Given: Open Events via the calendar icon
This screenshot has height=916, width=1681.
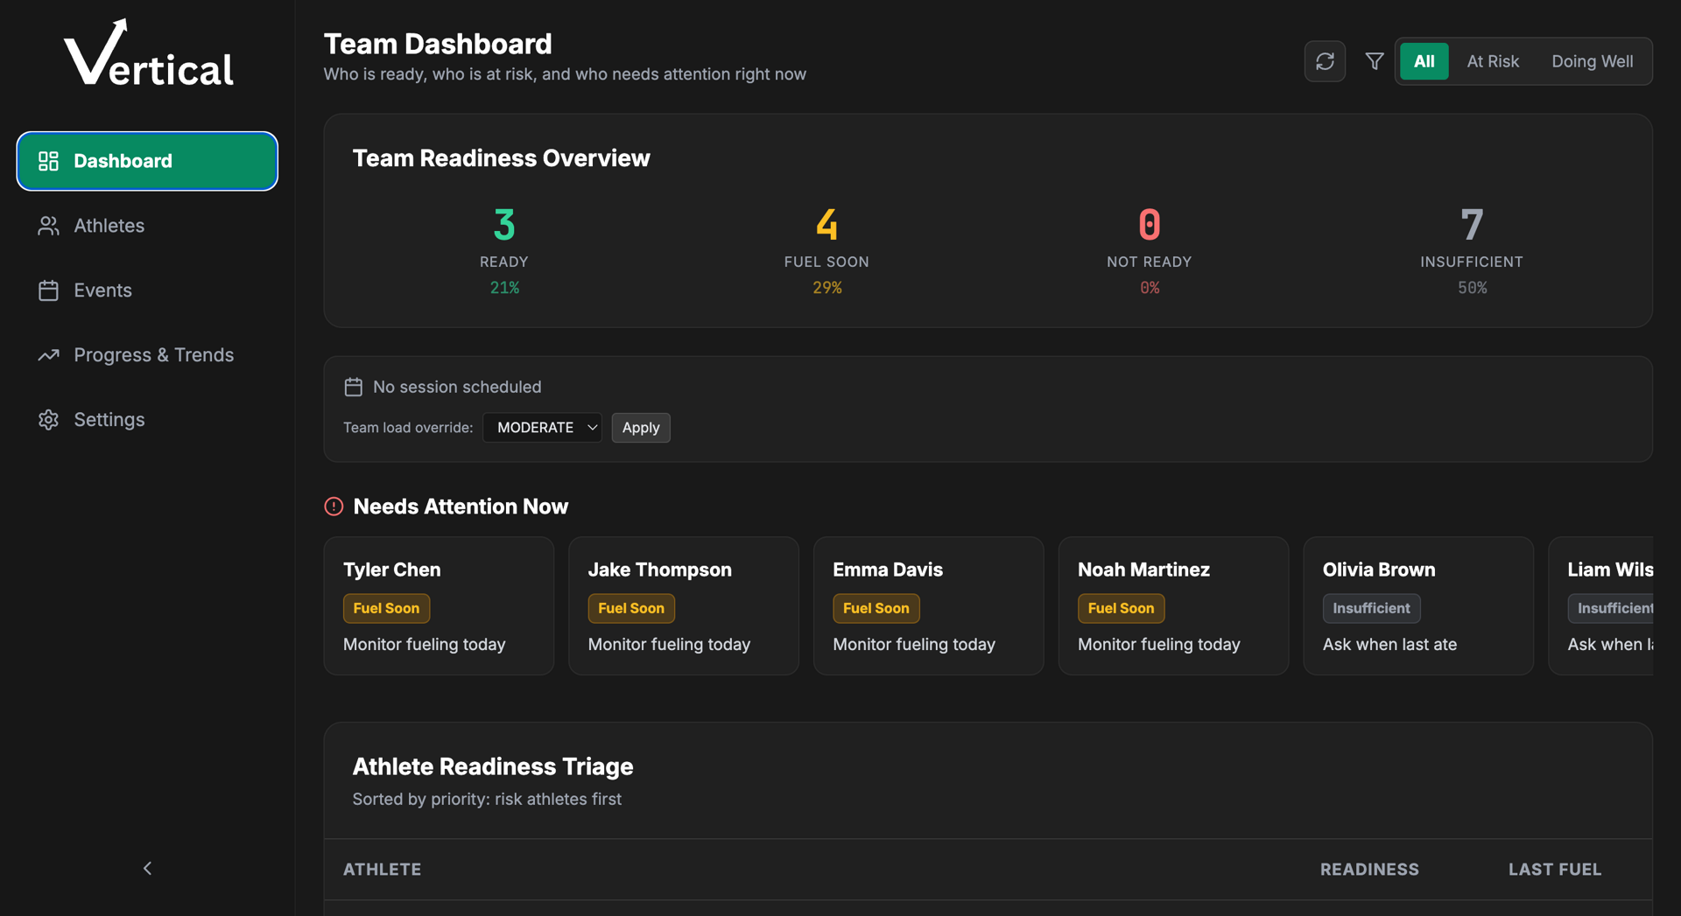Looking at the screenshot, I should pos(48,290).
